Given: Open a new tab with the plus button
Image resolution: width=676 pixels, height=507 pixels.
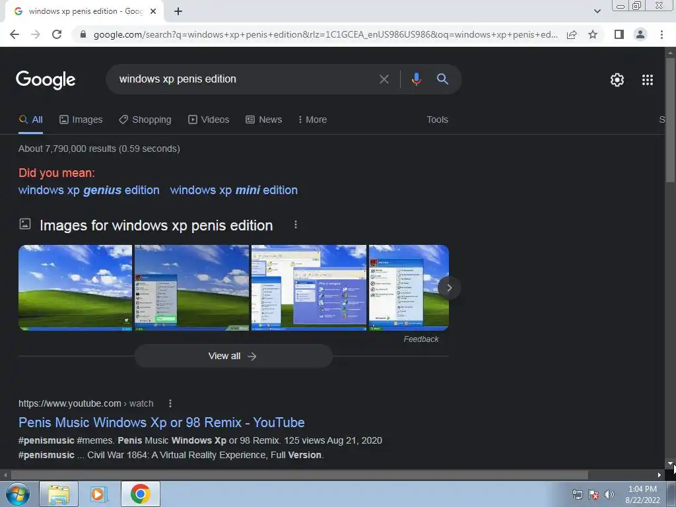Looking at the screenshot, I should point(178,12).
